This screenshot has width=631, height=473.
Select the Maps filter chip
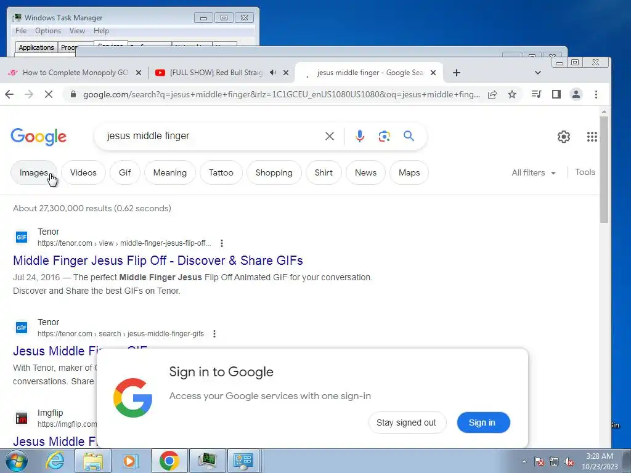coord(409,172)
